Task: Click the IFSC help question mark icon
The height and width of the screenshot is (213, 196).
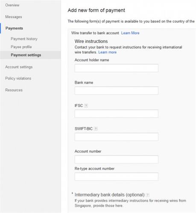Action: 86,106
